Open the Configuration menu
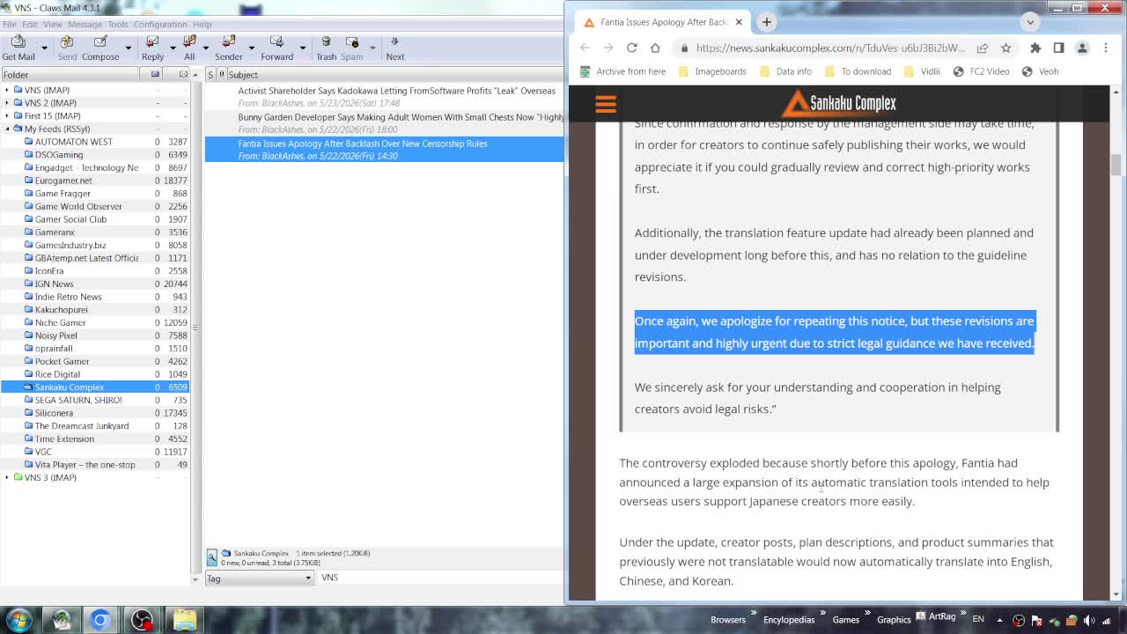Image resolution: width=1127 pixels, height=634 pixels. [160, 24]
